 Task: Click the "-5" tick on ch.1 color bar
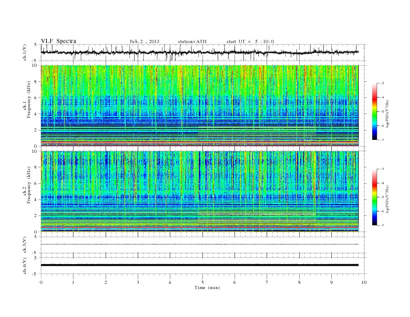(x=382, y=112)
